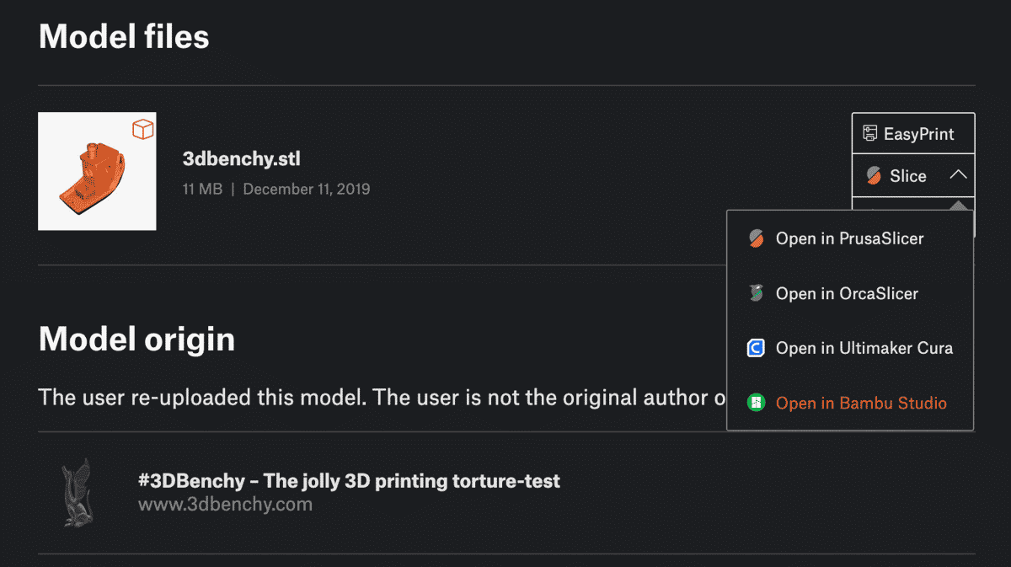Click the PrusaSlicer icon in the dropdown menu

pyautogui.click(x=756, y=238)
